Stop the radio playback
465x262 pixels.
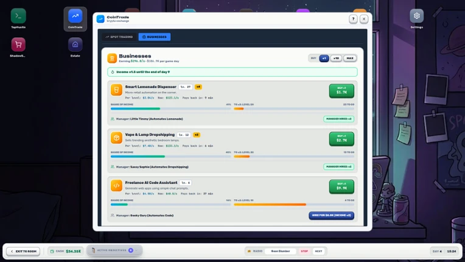point(304,251)
